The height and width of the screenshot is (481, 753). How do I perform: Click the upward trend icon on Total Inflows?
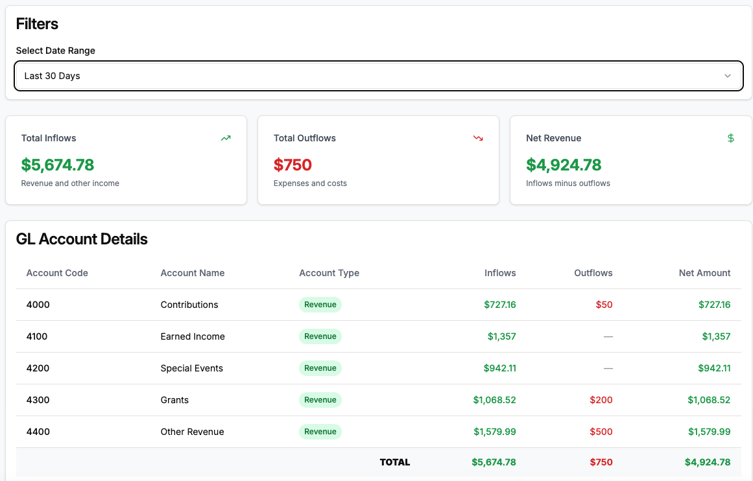226,138
